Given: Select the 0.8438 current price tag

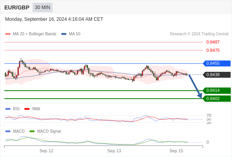Looking at the screenshot, I should coord(217,75).
